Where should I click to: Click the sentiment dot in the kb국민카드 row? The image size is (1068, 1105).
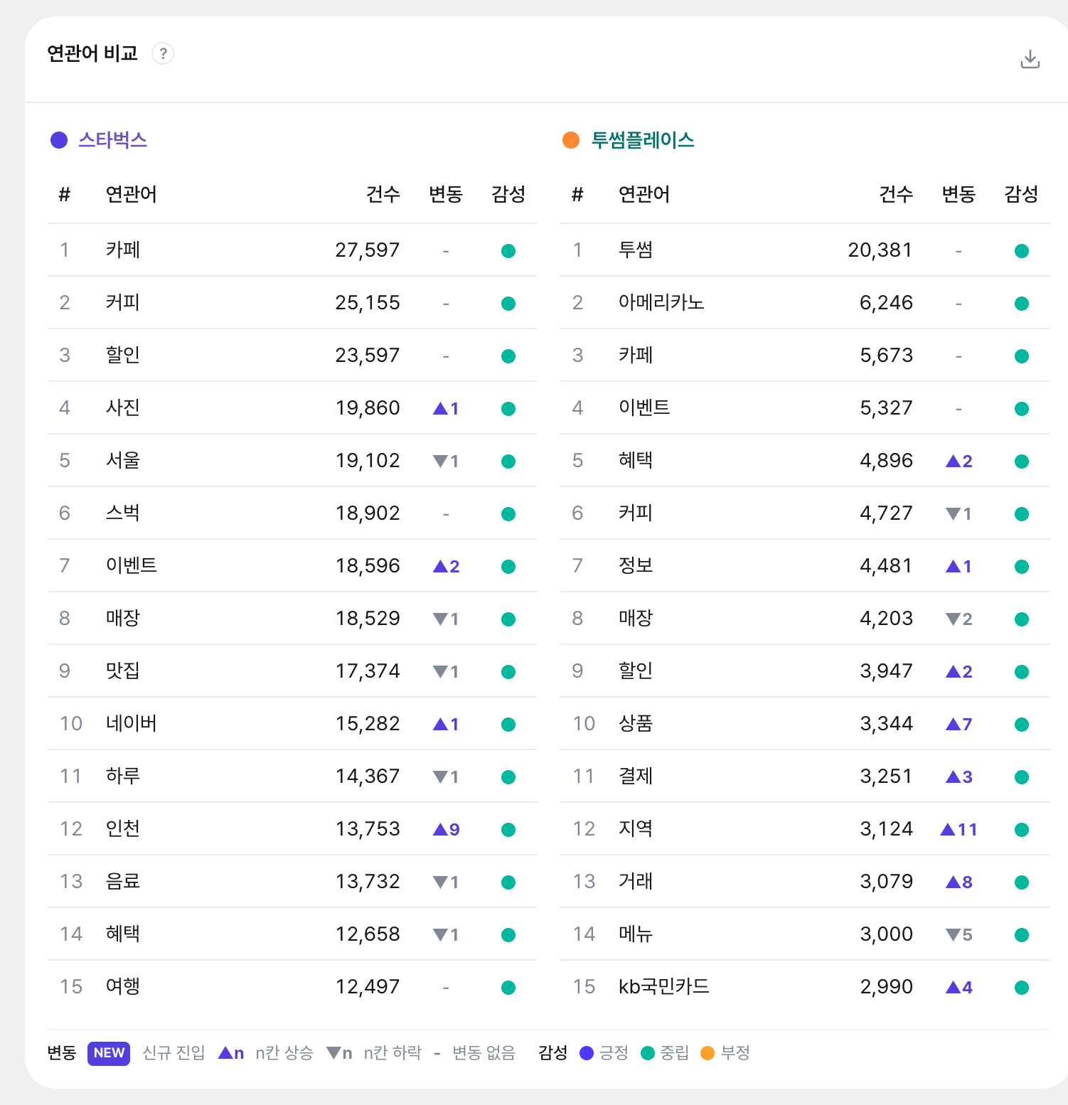(1022, 987)
